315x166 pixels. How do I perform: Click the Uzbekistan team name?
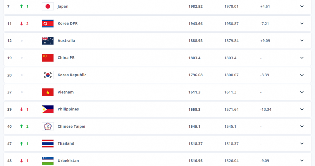tap(68, 161)
